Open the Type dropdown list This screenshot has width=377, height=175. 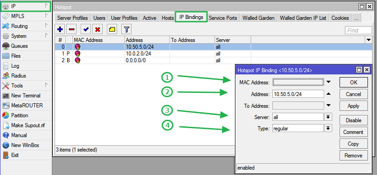328,129
